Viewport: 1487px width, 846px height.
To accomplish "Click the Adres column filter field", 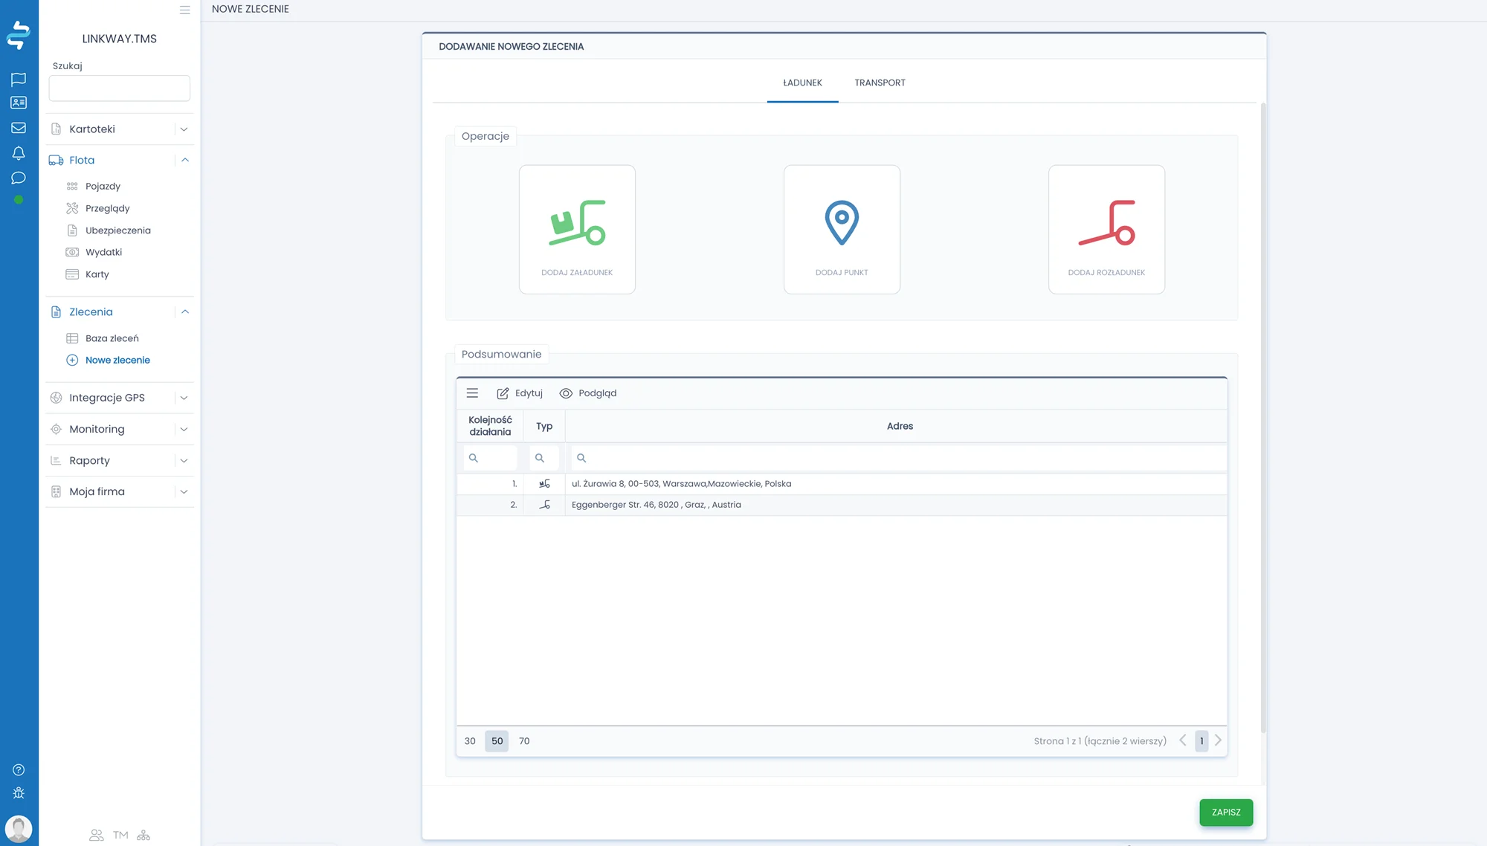I will coord(898,458).
